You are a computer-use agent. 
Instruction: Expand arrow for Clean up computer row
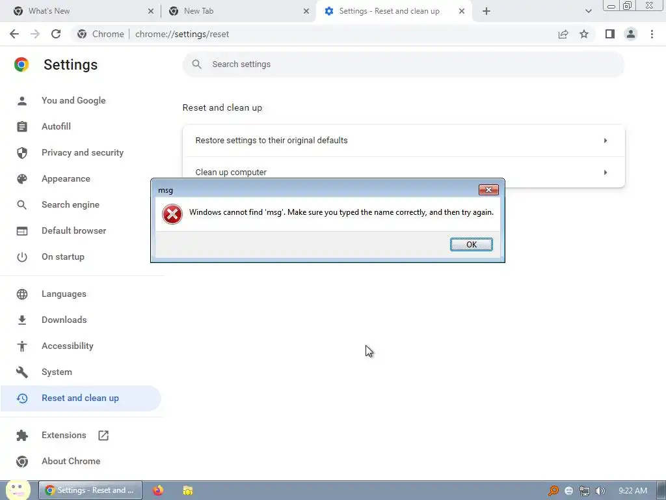tap(606, 173)
